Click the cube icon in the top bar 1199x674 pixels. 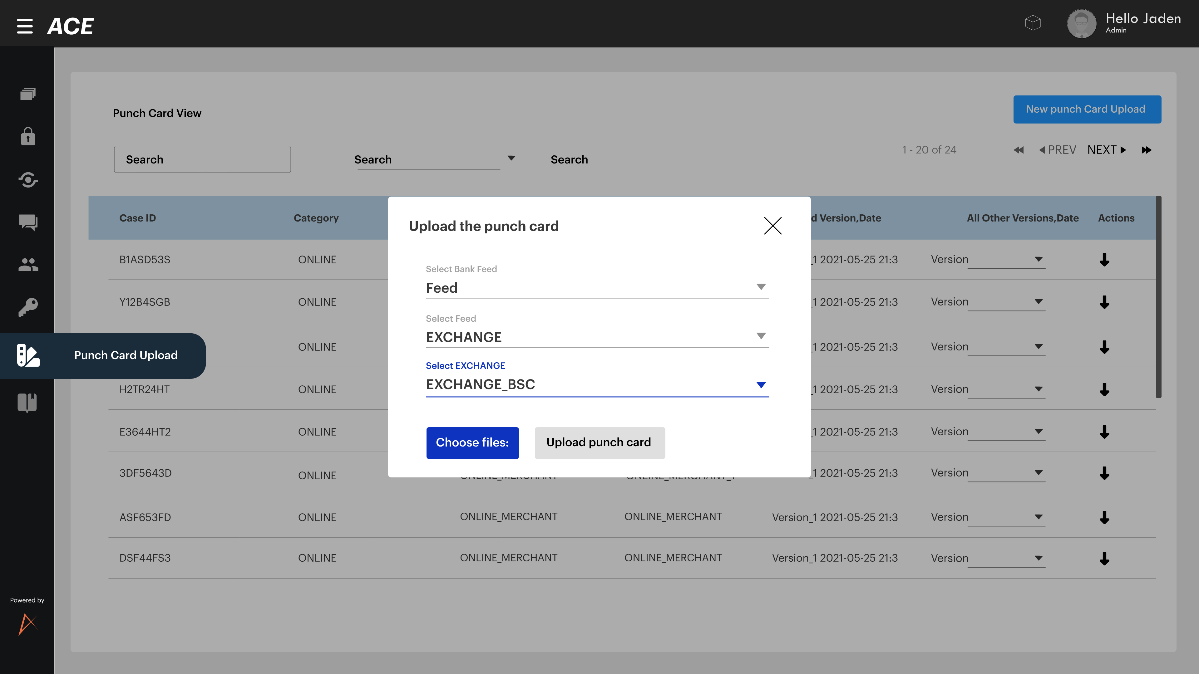[1033, 23]
